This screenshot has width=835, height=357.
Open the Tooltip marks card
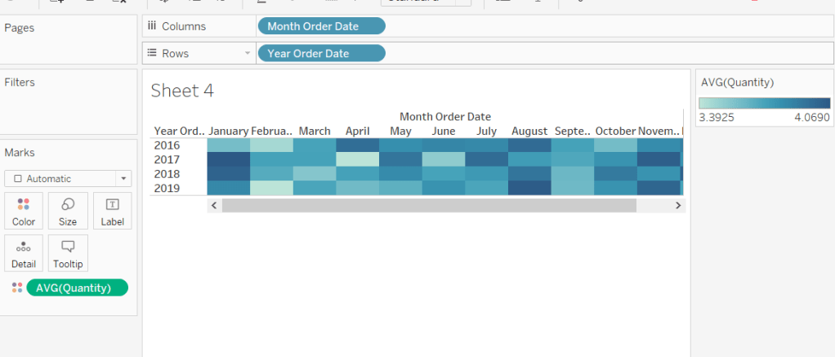(68, 253)
